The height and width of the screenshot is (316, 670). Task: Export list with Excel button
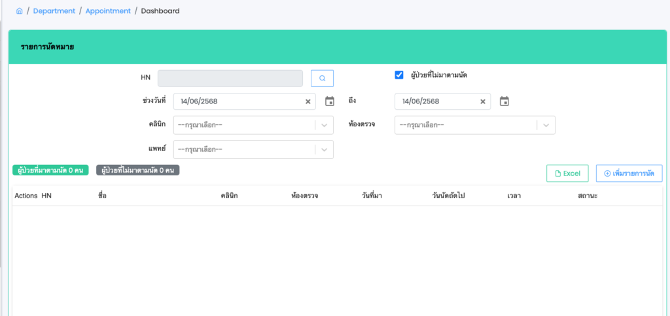567,173
